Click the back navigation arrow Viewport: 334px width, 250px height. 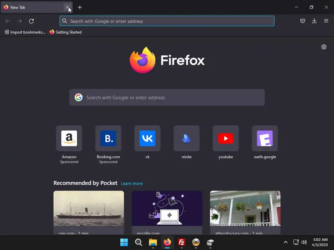point(8,21)
